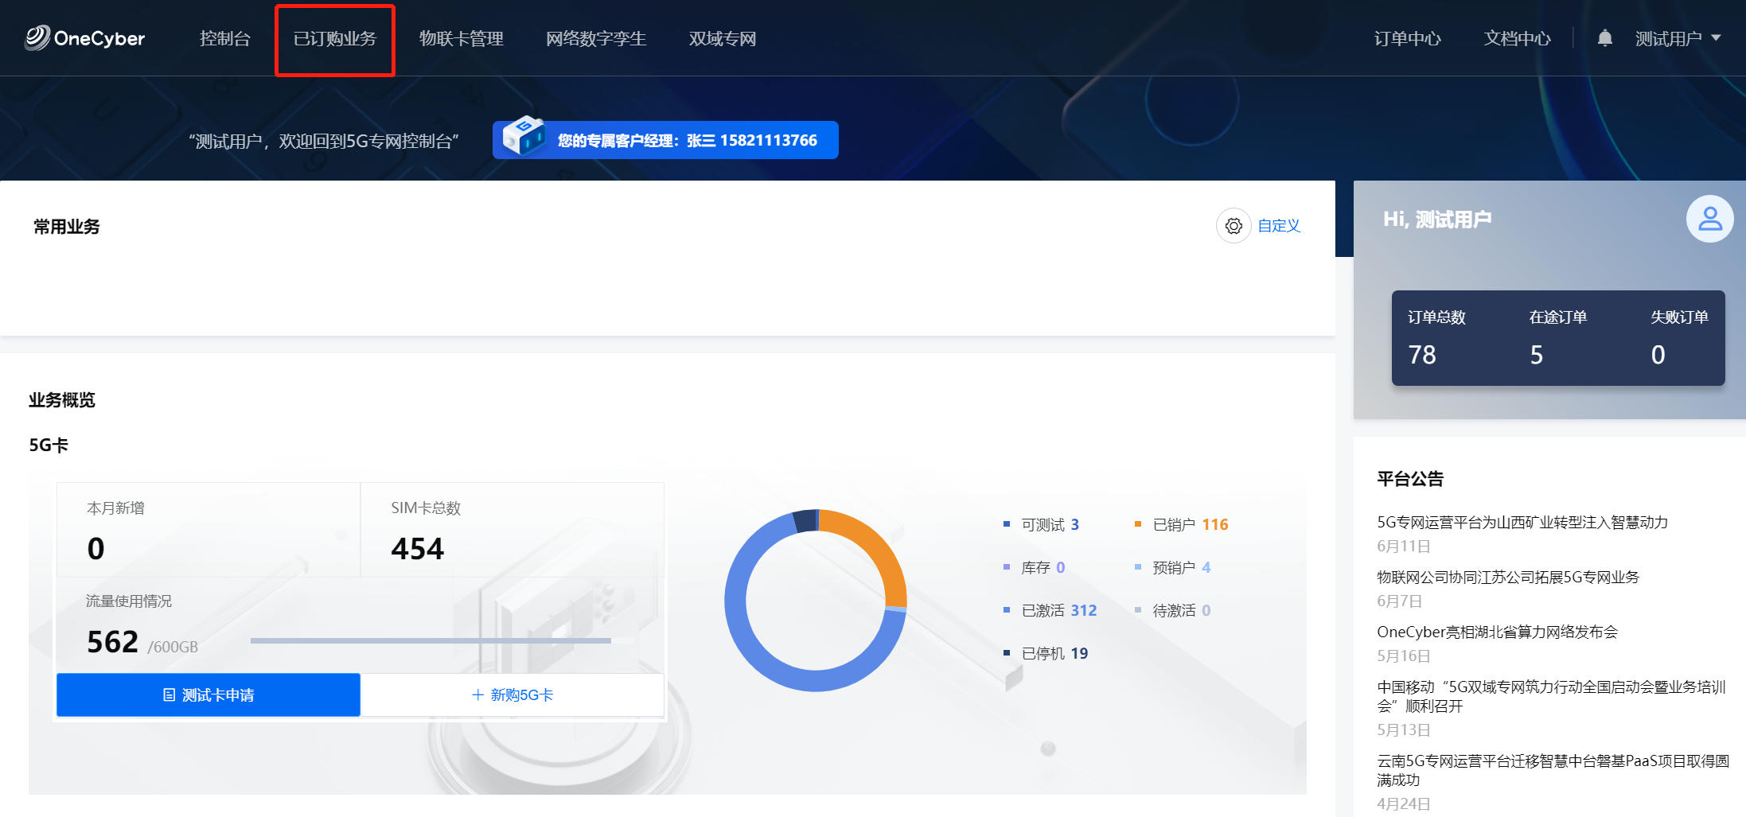The height and width of the screenshot is (817, 1746).
Task: Open the notification bell
Action: [1604, 38]
